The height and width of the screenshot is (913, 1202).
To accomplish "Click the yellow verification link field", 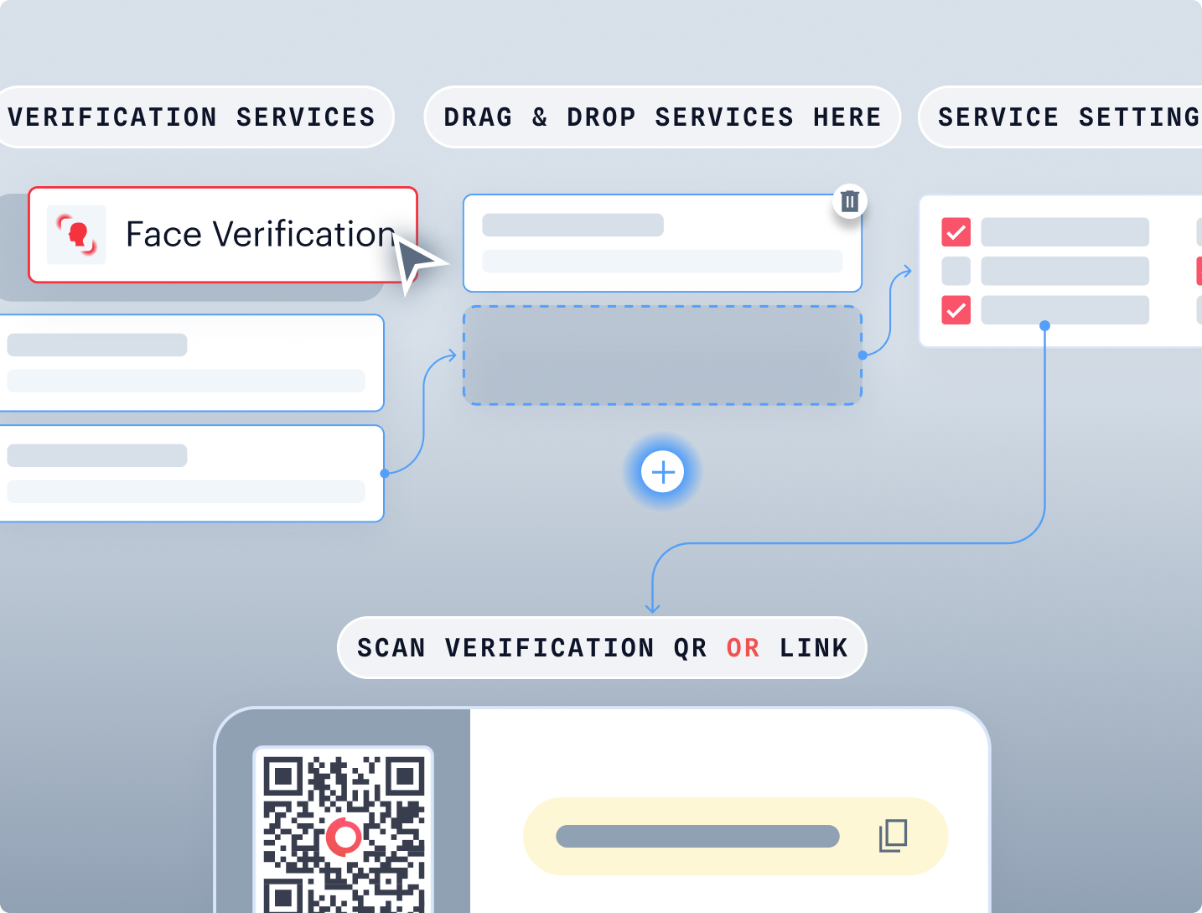I will coord(735,836).
